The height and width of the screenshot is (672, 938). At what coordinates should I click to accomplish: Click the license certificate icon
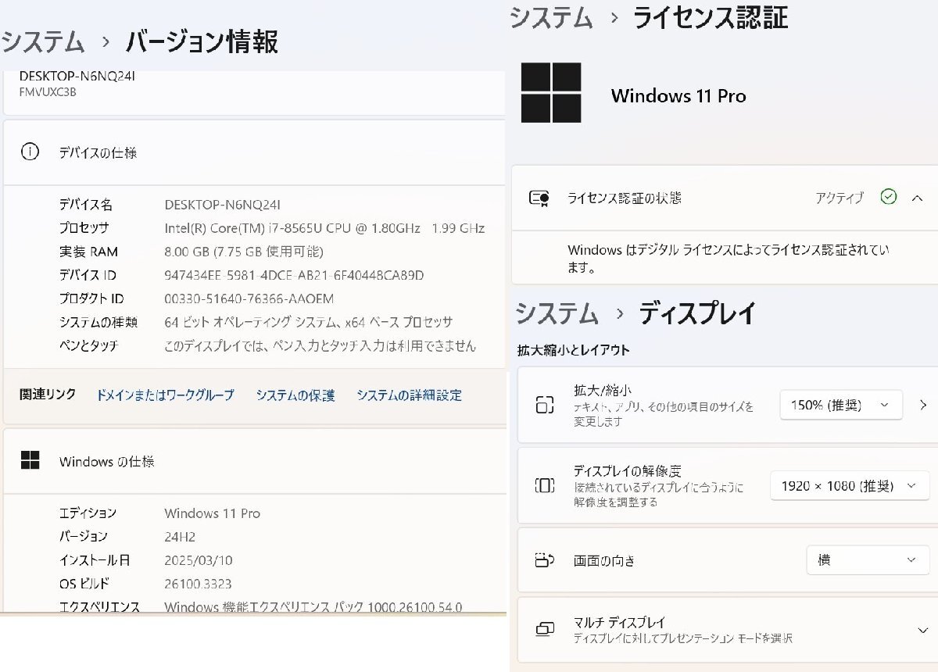pos(539,198)
